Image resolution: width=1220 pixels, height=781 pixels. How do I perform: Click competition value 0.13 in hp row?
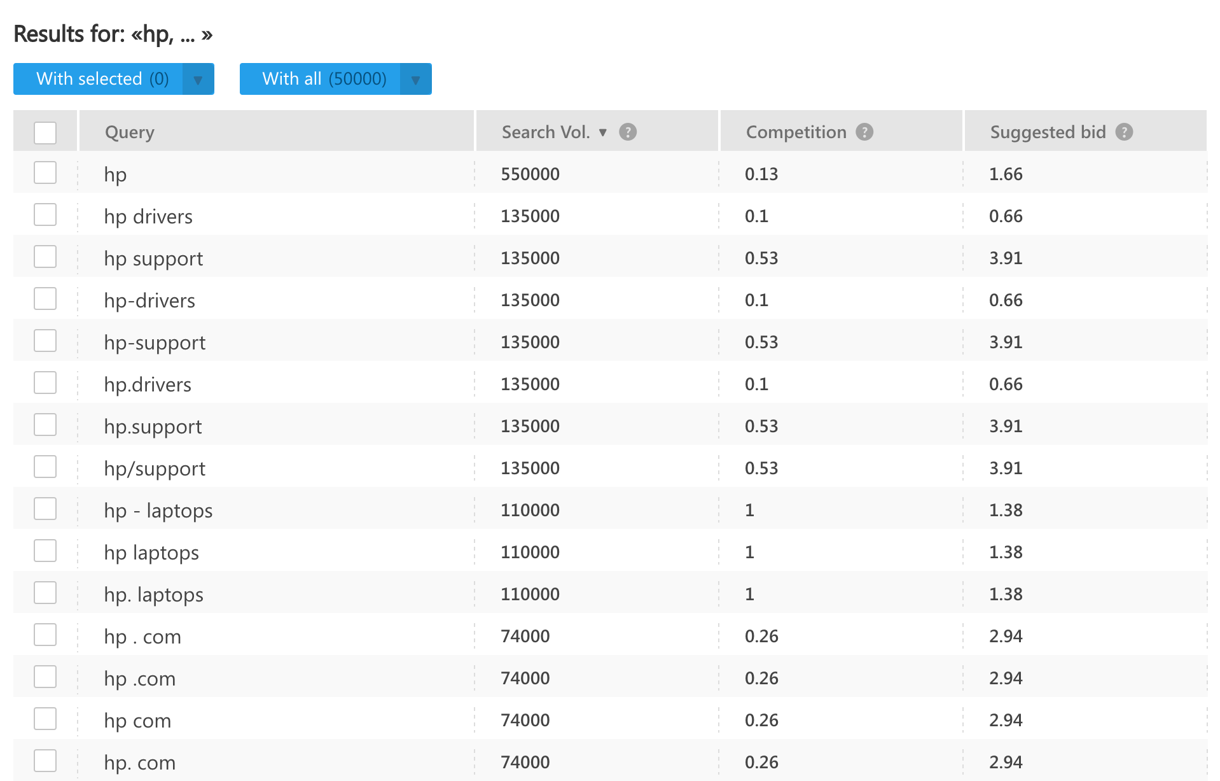(x=761, y=174)
